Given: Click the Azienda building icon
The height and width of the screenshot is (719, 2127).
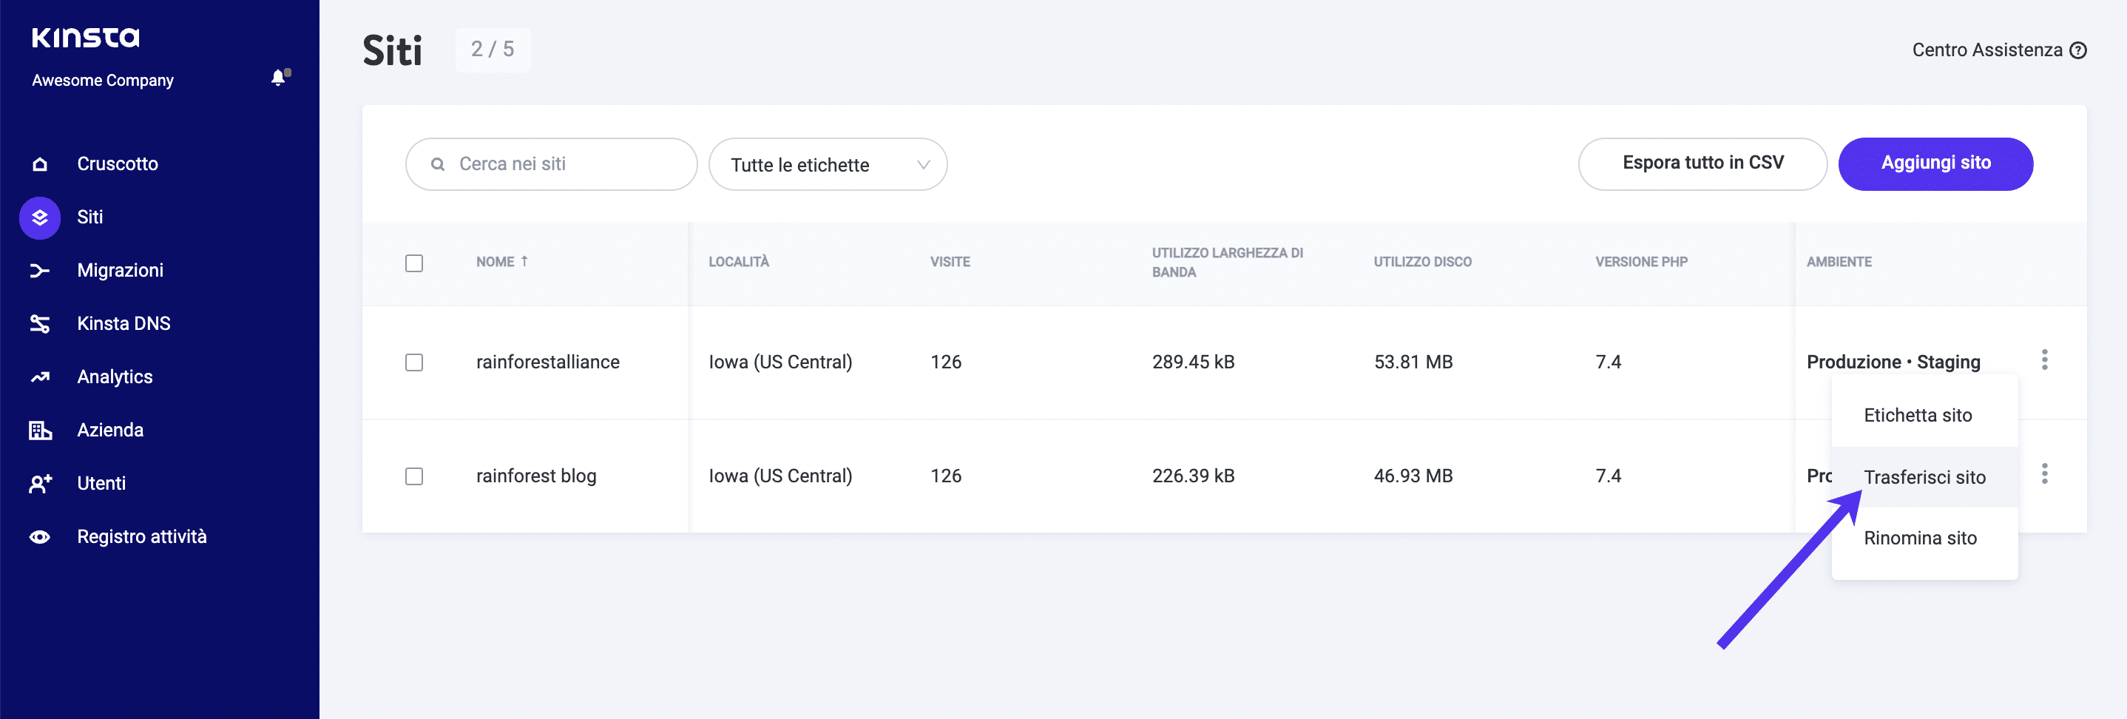Looking at the screenshot, I should tap(40, 430).
